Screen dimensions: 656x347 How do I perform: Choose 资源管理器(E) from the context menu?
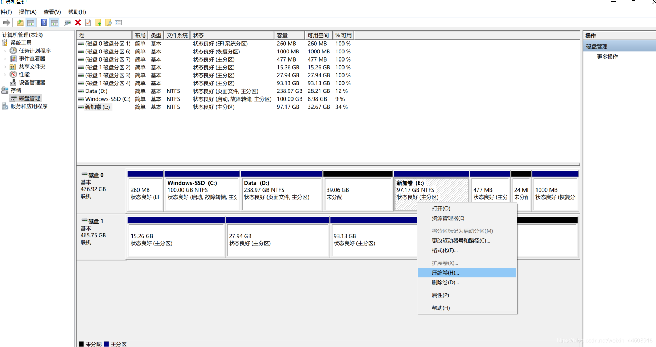[x=467, y=218]
